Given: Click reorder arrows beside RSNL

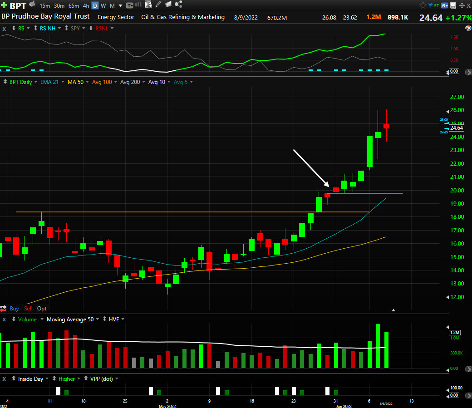Looking at the screenshot, I should pyautogui.click(x=91, y=28).
